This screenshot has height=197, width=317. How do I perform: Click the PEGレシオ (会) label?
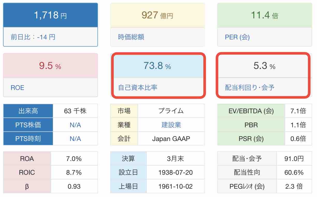click(247, 186)
